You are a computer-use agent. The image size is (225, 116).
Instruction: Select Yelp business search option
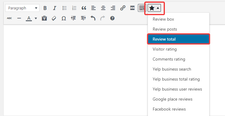pos(179,69)
